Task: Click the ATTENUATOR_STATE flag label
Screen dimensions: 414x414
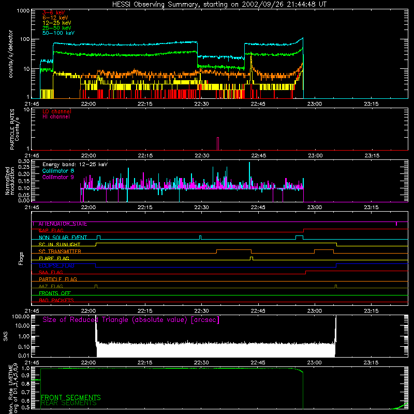Action: point(63,224)
